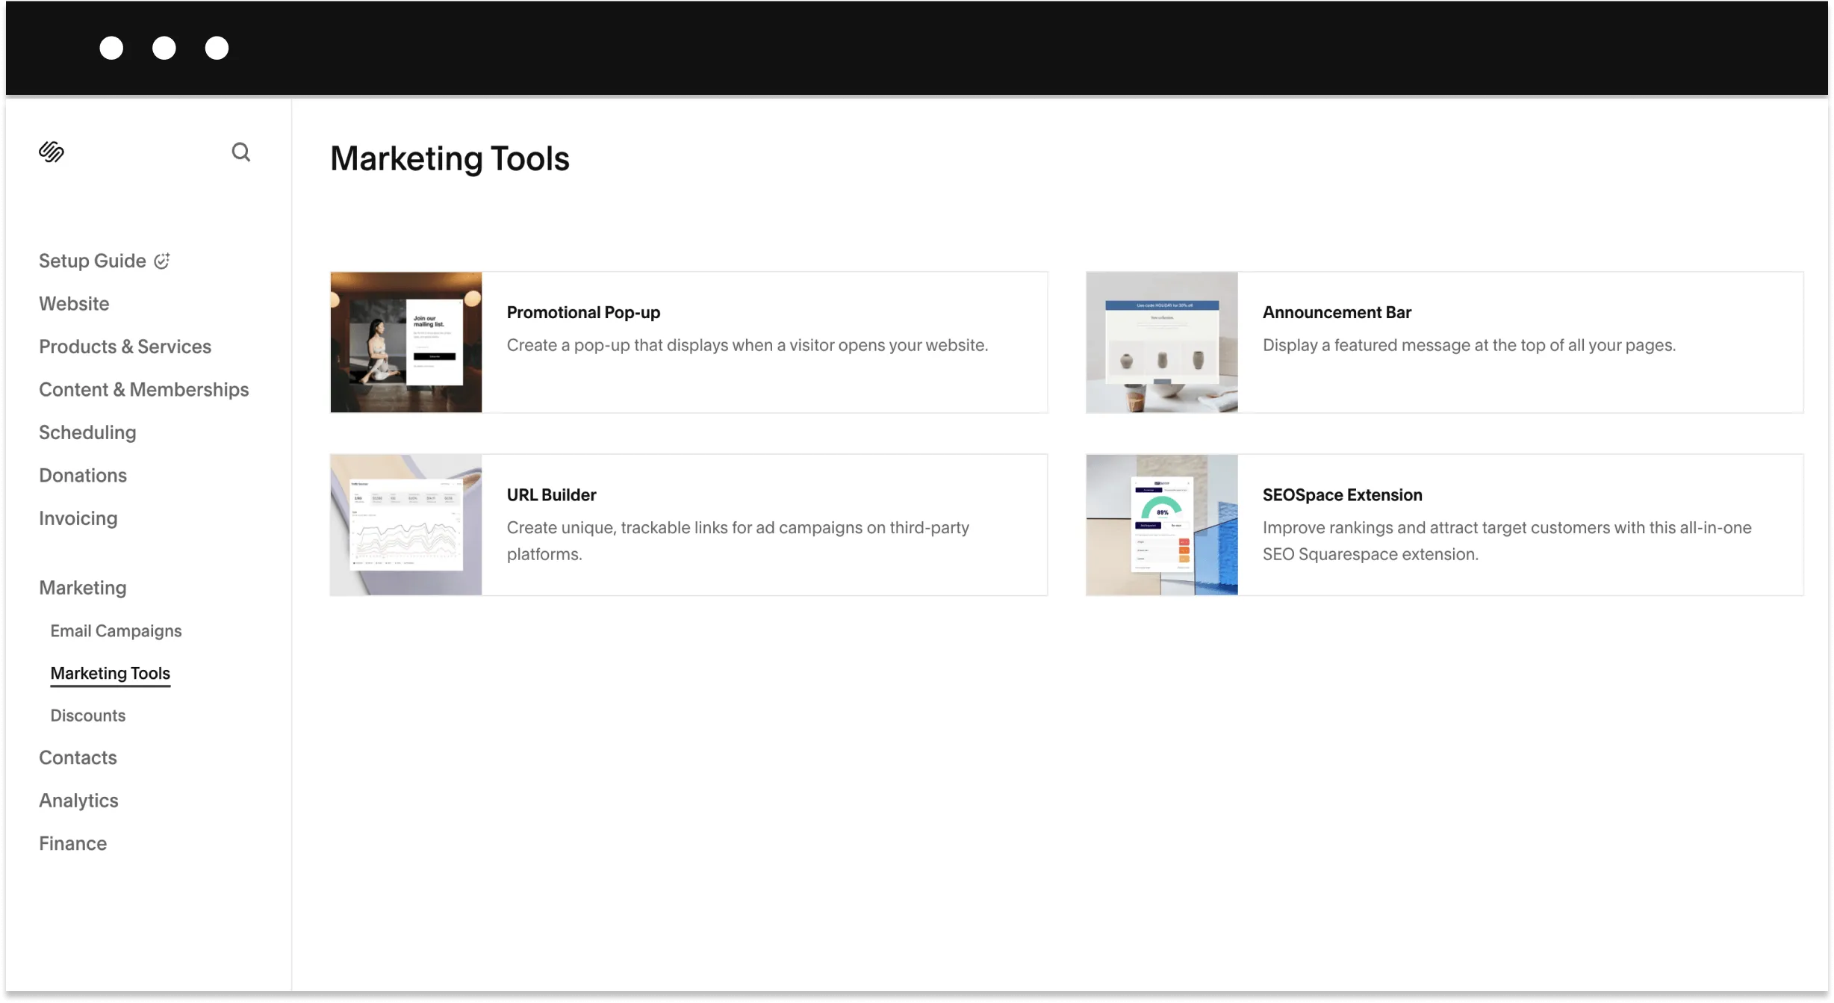Select the Marketing Tools submenu item
Viewport: 1834px width, 1003px height.
[x=110, y=674]
